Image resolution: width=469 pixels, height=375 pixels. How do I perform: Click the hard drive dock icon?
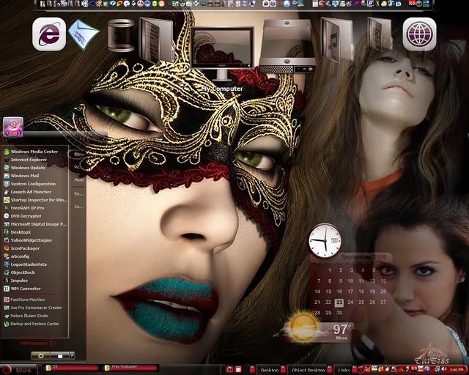point(288,44)
